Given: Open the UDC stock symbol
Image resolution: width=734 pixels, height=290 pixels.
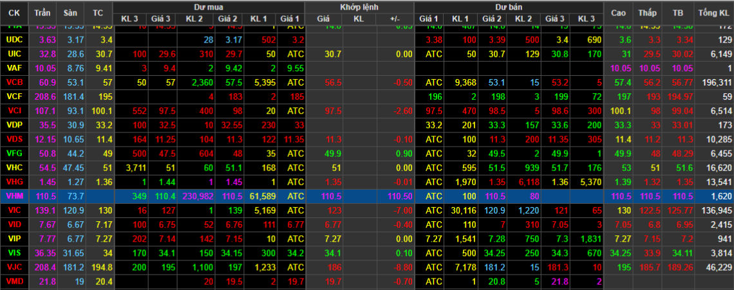Looking at the screenshot, I should [x=14, y=39].
